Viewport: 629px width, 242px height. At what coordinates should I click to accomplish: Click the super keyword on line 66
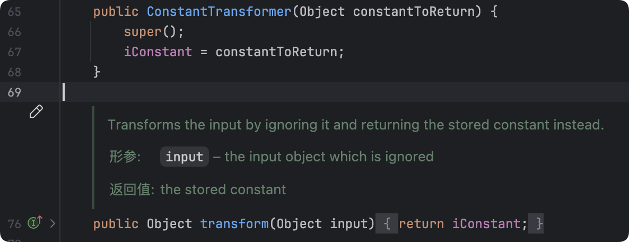[142, 32]
